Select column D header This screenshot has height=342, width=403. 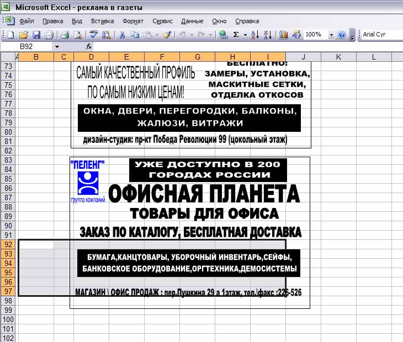(x=91, y=57)
